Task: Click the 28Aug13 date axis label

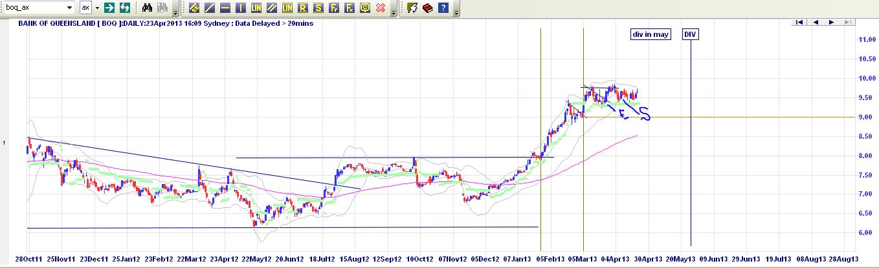Action: (845, 259)
